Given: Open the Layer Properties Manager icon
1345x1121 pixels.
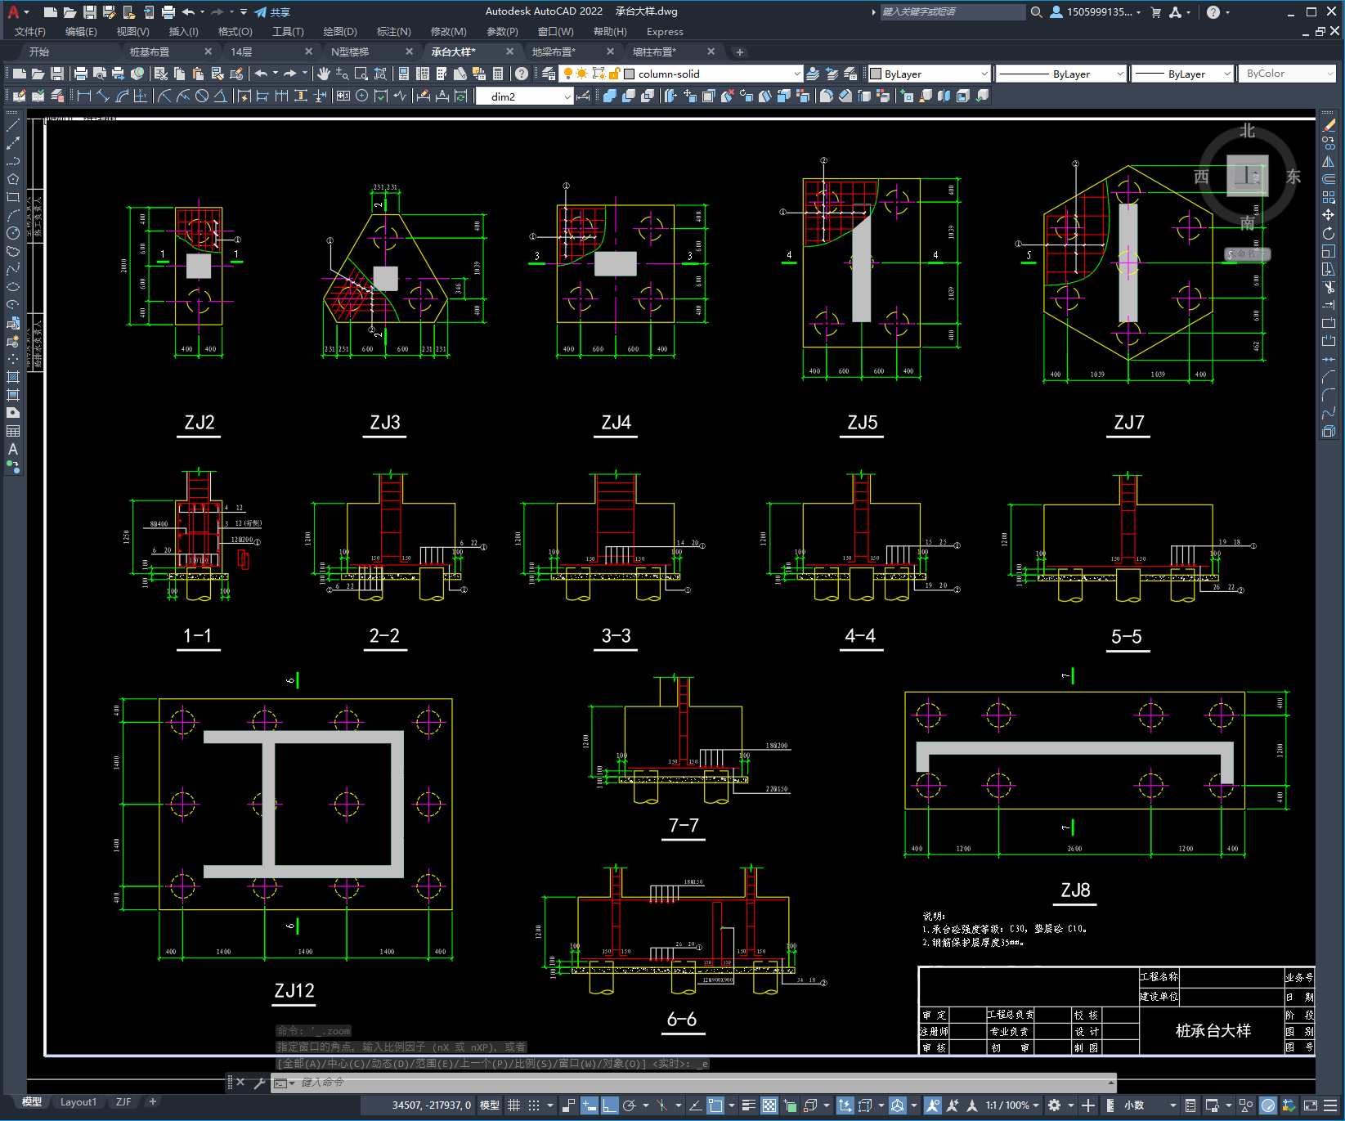Looking at the screenshot, I should tap(548, 74).
